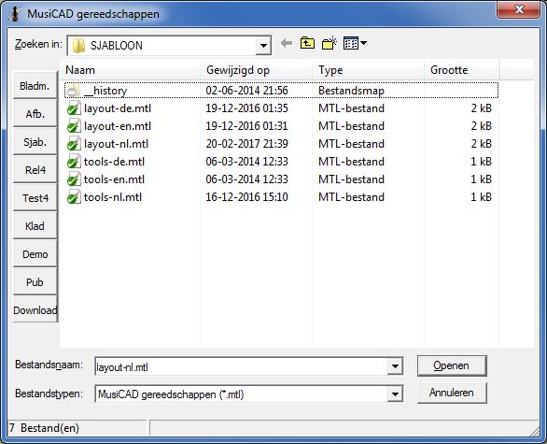
Task: Sort by the Gewijzigd op column header
Action: click(x=256, y=70)
